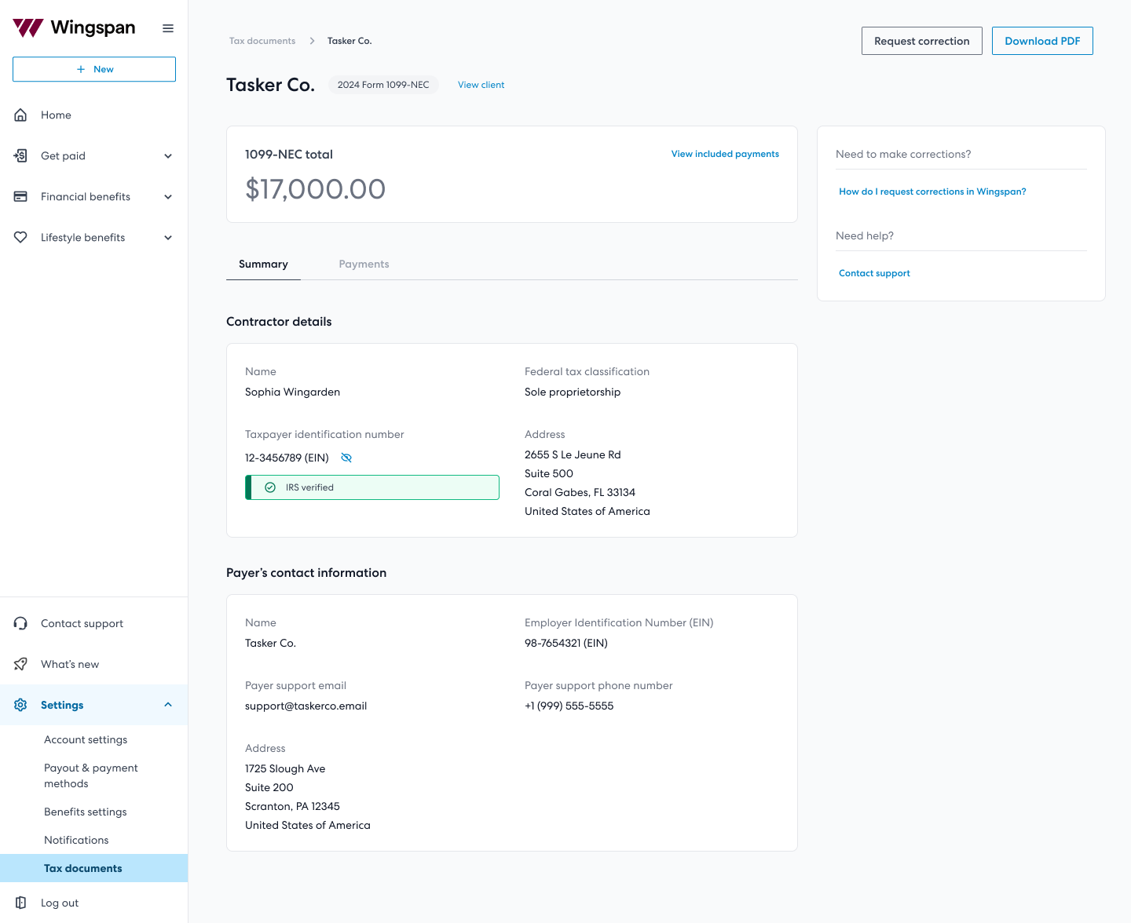This screenshot has width=1131, height=923.
Task: Click the What's new rocket icon
Action: (20, 664)
